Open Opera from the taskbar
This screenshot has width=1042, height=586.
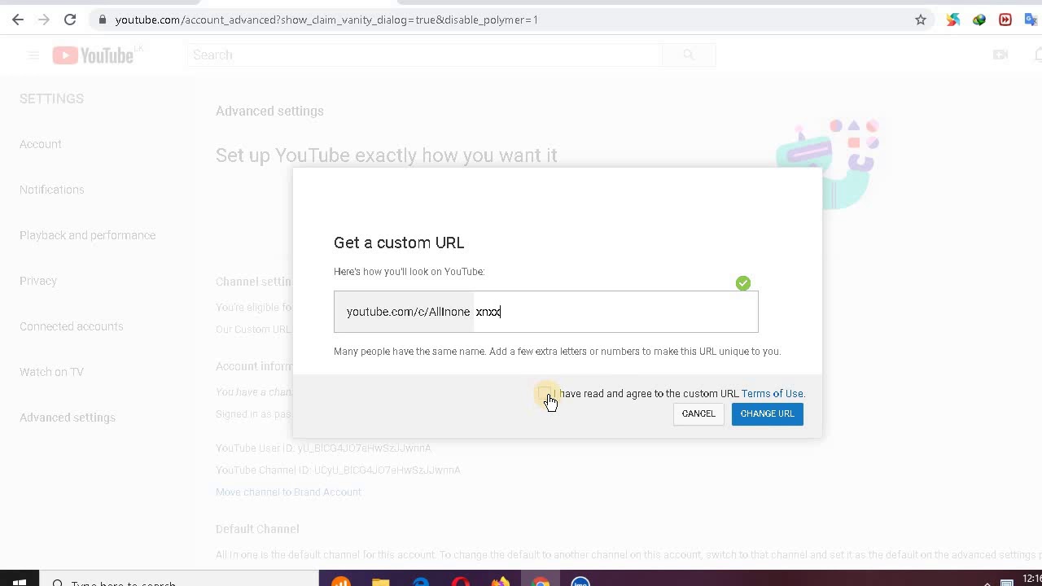click(461, 581)
